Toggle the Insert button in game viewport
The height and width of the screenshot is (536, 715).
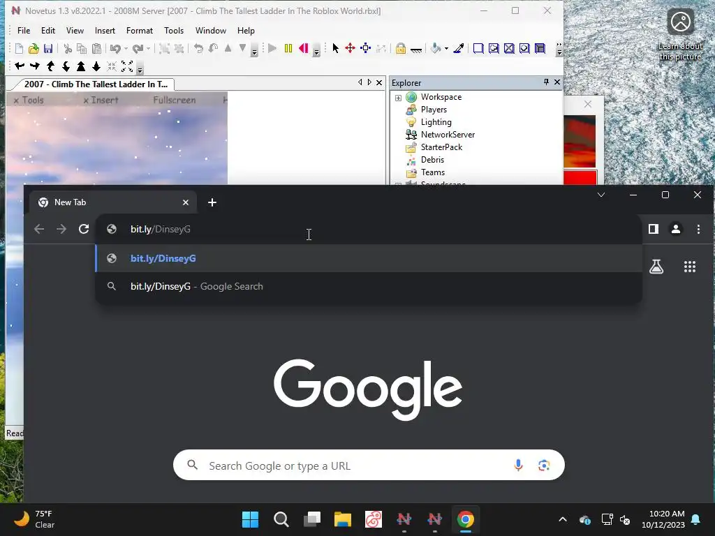pyautogui.click(x=101, y=100)
